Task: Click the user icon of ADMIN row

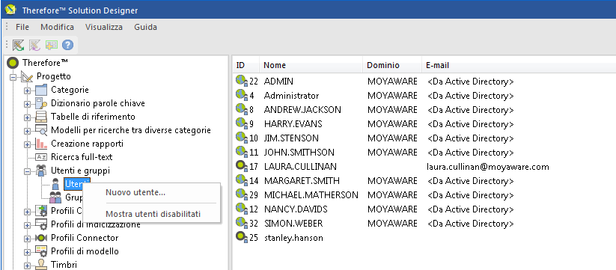Action: point(242,82)
